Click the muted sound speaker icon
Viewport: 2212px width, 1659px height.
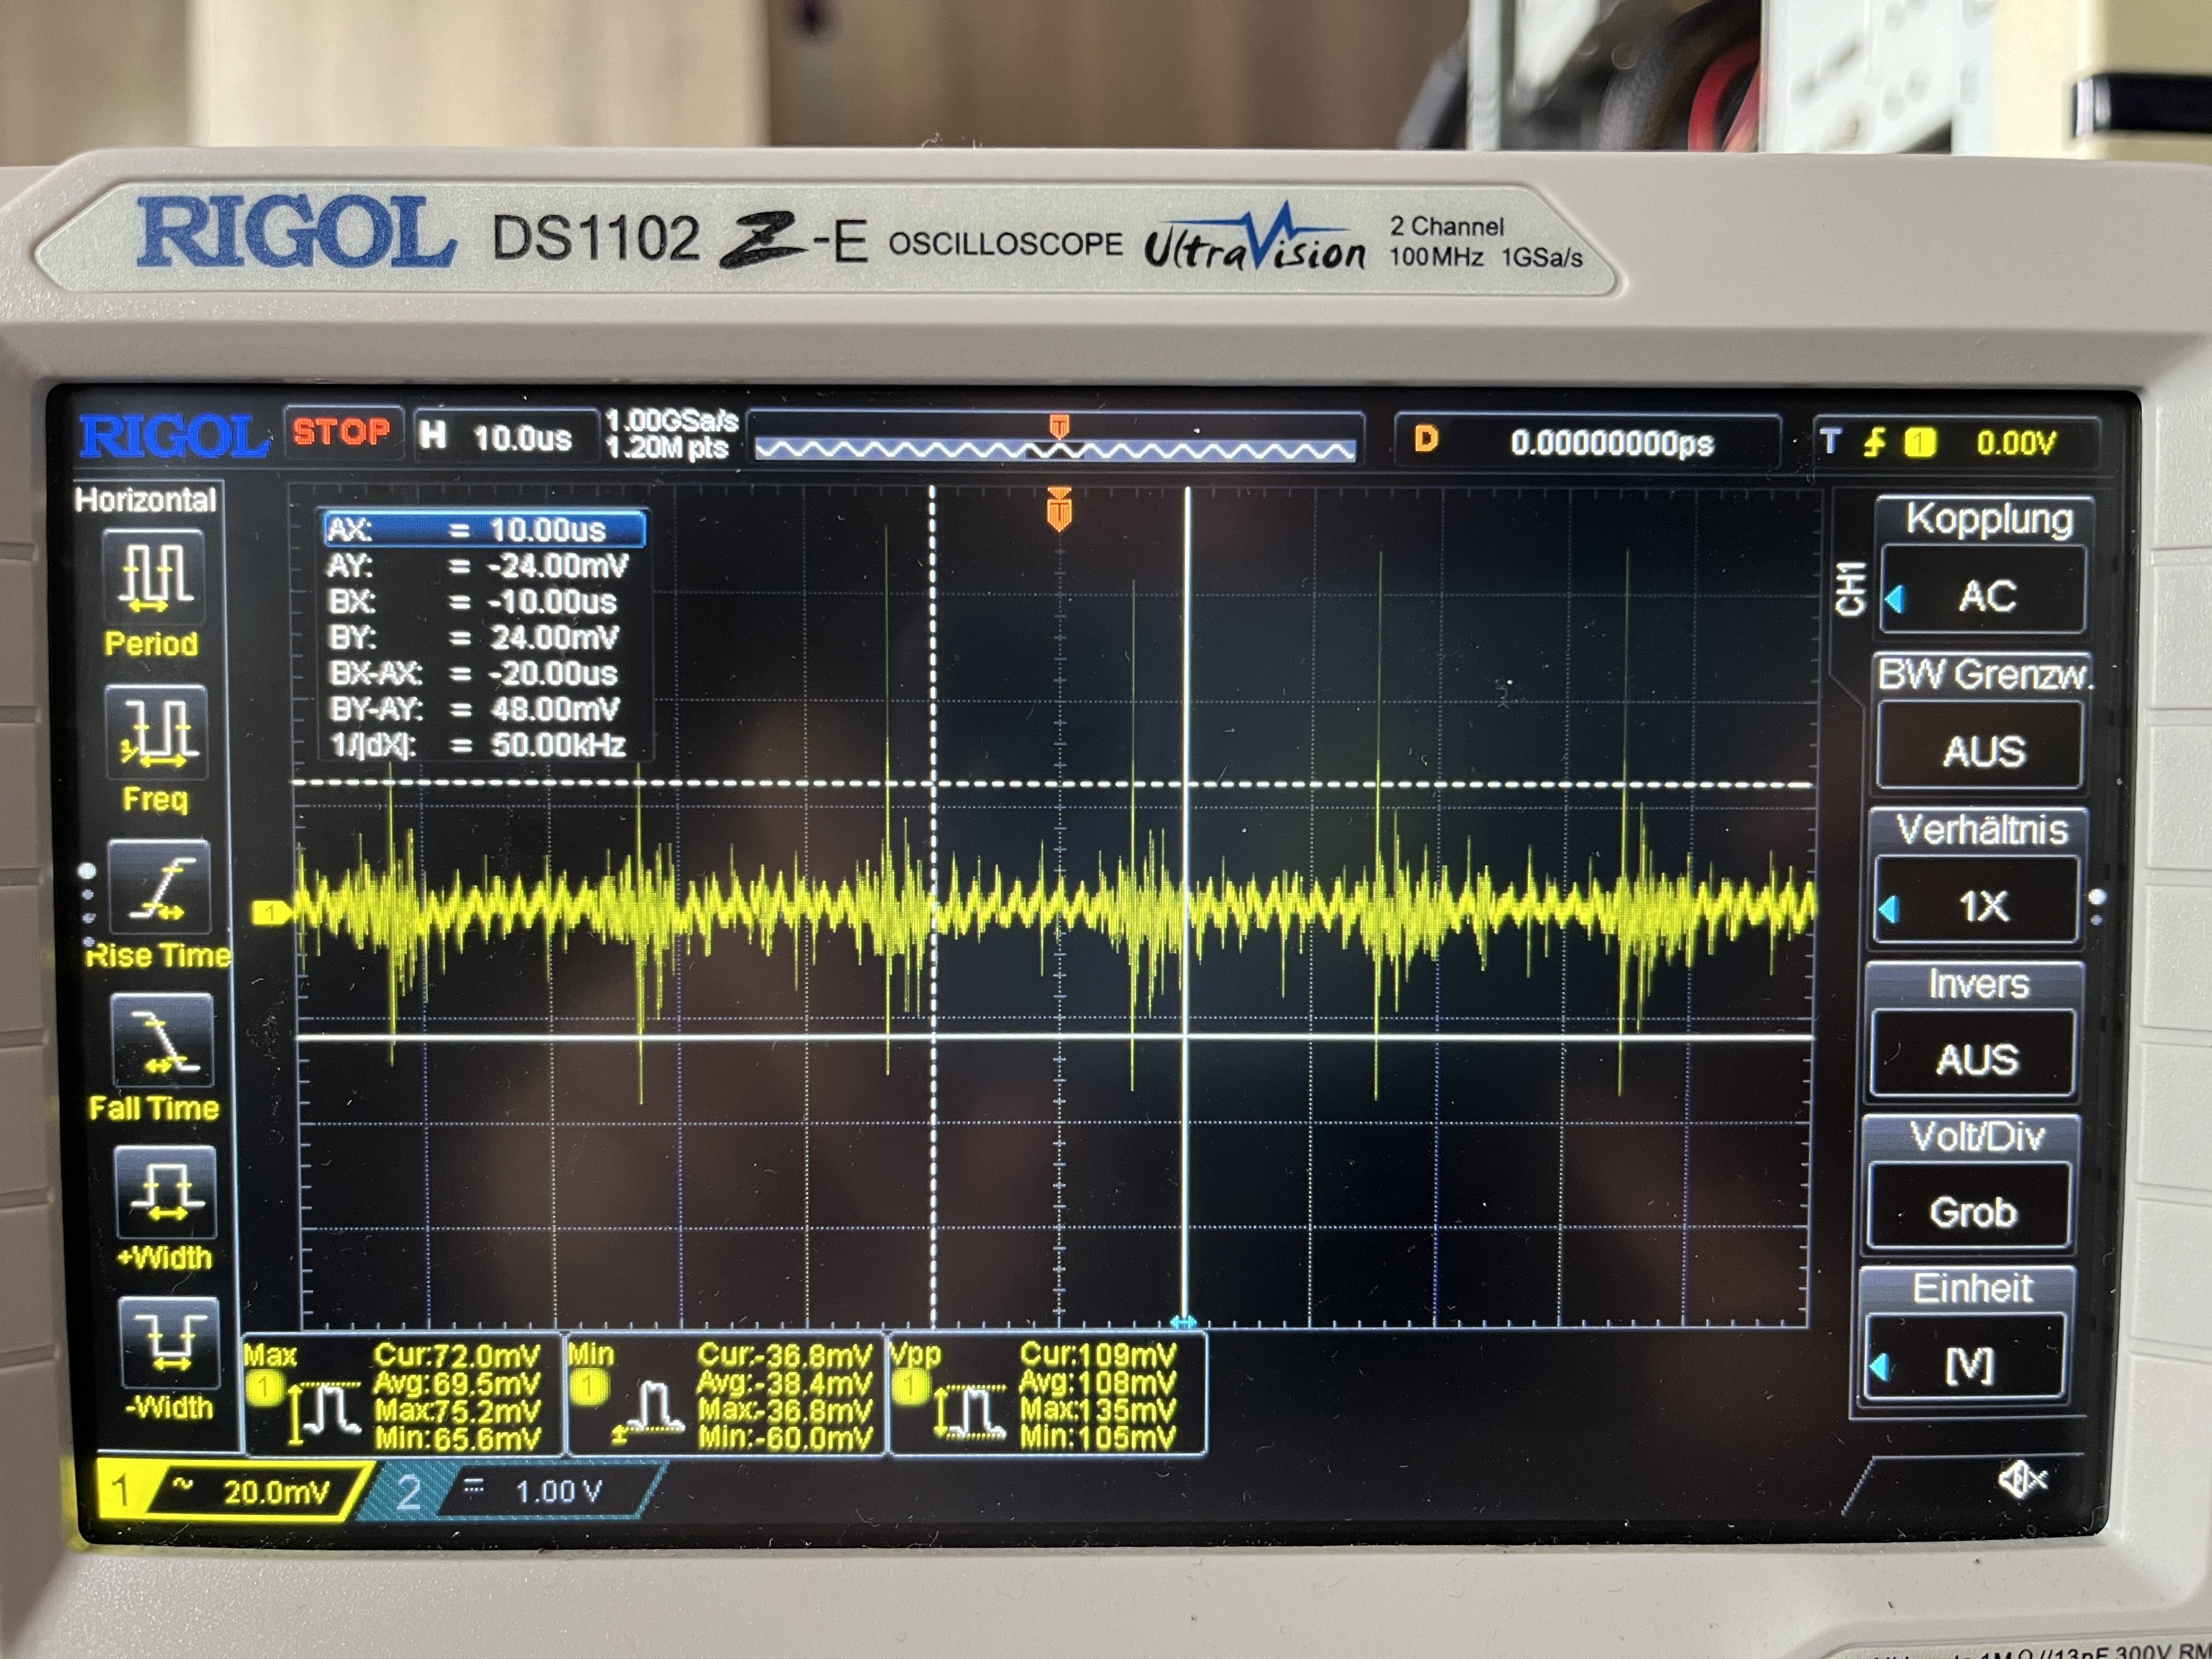click(2022, 1479)
